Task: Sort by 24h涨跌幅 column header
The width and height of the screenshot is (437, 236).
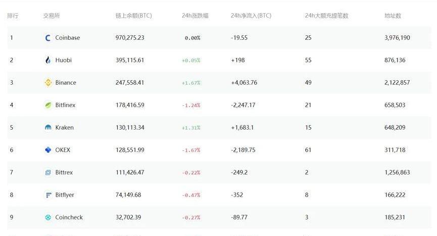Action: click(195, 16)
